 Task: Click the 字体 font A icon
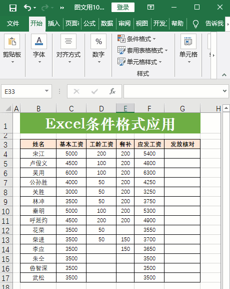(39, 42)
